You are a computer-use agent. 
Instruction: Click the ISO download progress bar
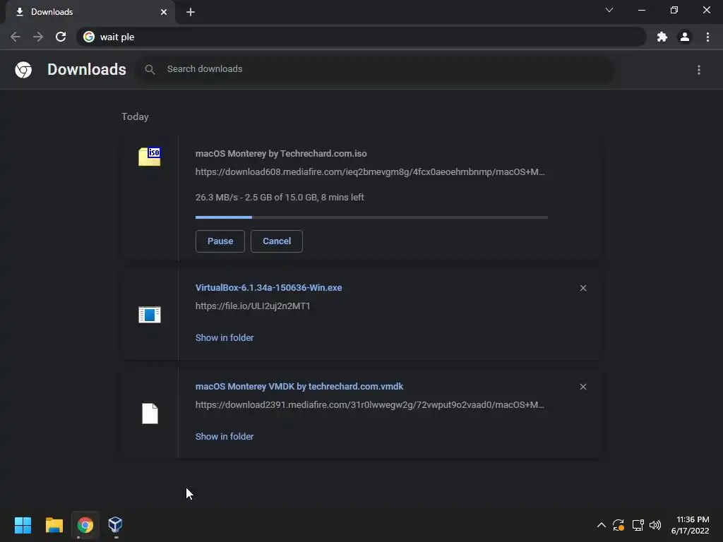(371, 217)
